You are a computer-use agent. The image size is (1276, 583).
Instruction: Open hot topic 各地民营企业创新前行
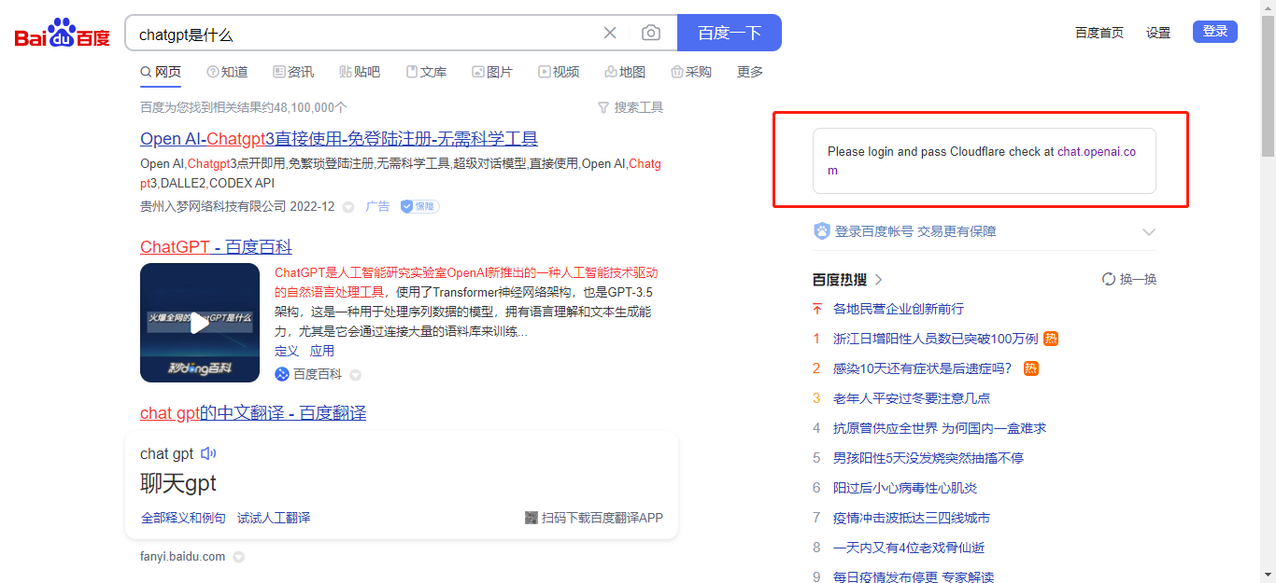pyautogui.click(x=899, y=309)
